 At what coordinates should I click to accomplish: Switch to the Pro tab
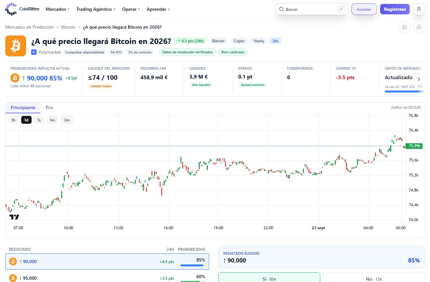click(49, 107)
